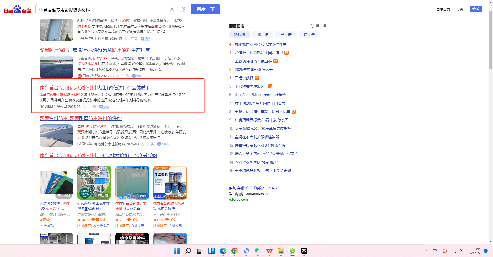The width and height of the screenshot is (493, 257).
Task: Open the network tray icon
Action: 455,251
